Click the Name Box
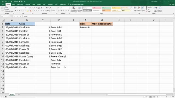 (x=5, y=16)
